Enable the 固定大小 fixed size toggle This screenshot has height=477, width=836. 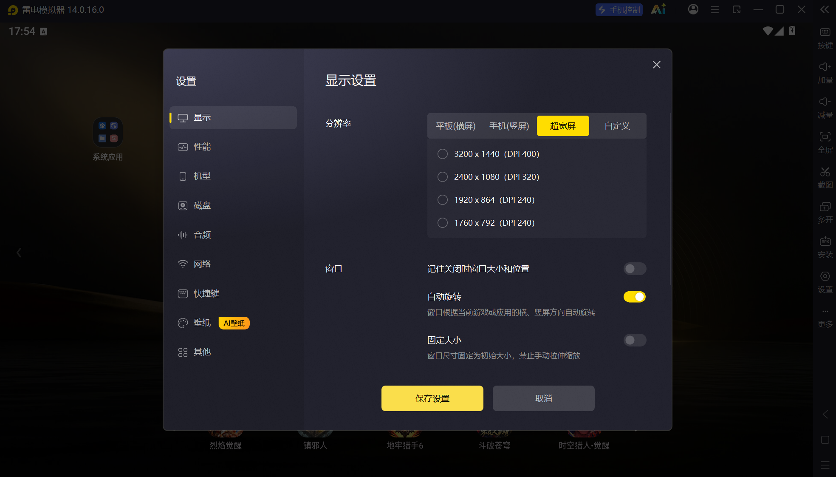pyautogui.click(x=635, y=340)
